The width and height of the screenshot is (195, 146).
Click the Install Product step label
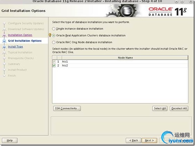pos(17,70)
